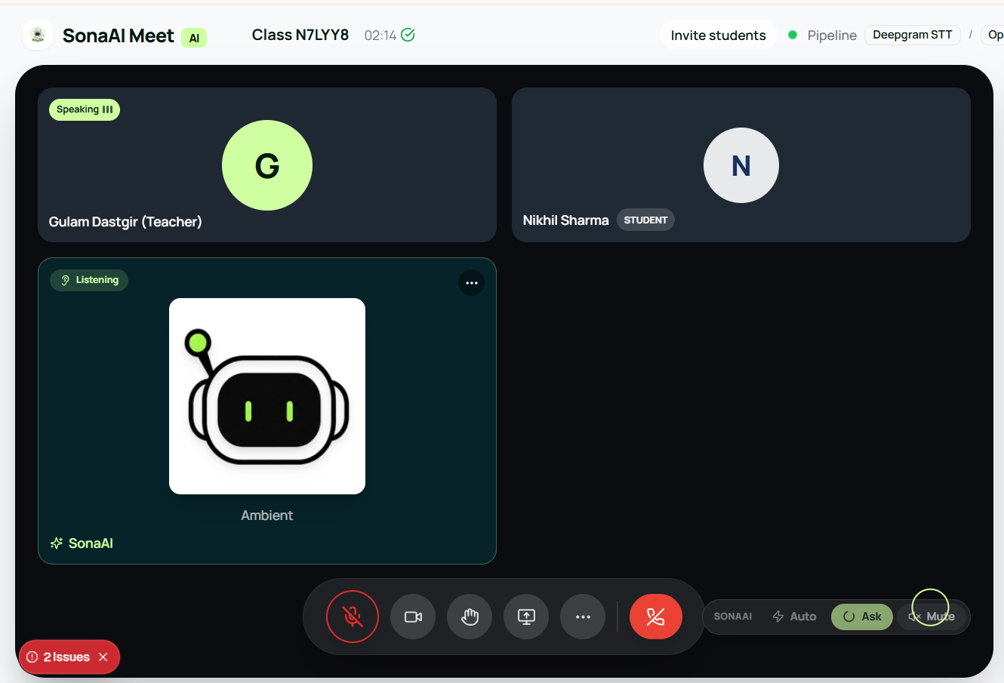Open the SonaAI tile three-dot menu
Image resolution: width=1004 pixels, height=683 pixels.
click(472, 283)
